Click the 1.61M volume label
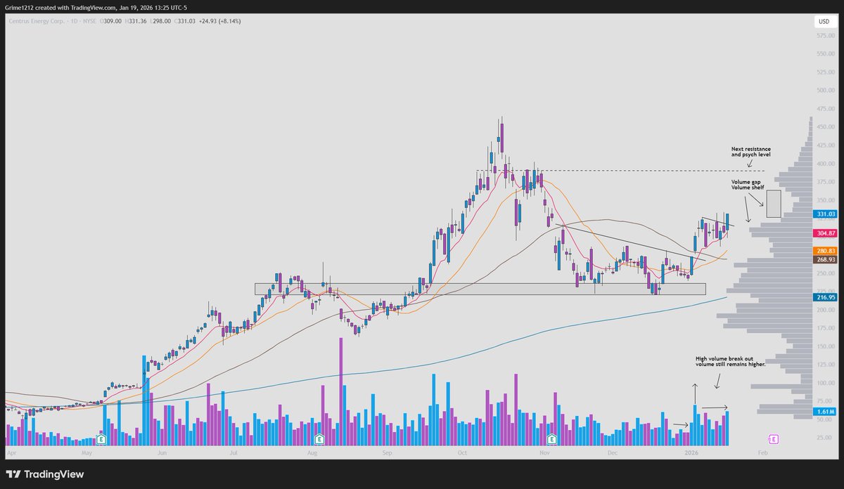 coord(824,411)
